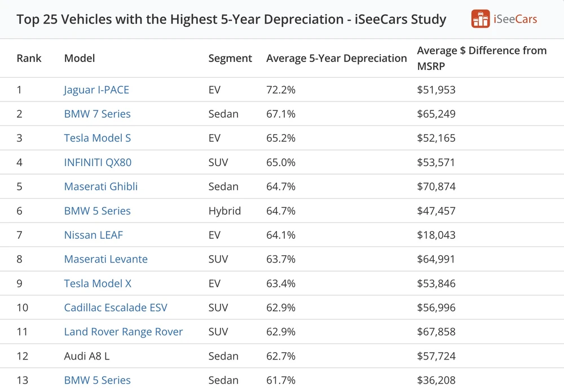
Task: Click the Model column header
Action: coord(80,58)
